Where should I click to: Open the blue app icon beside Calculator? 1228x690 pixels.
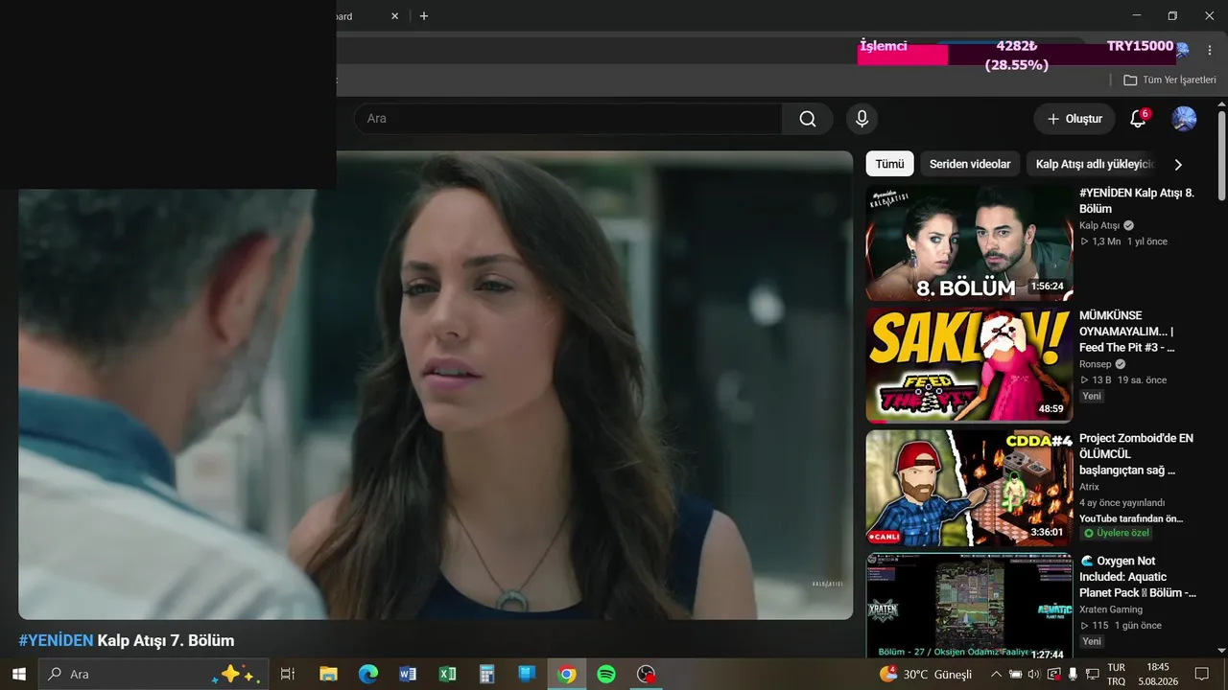point(527,674)
